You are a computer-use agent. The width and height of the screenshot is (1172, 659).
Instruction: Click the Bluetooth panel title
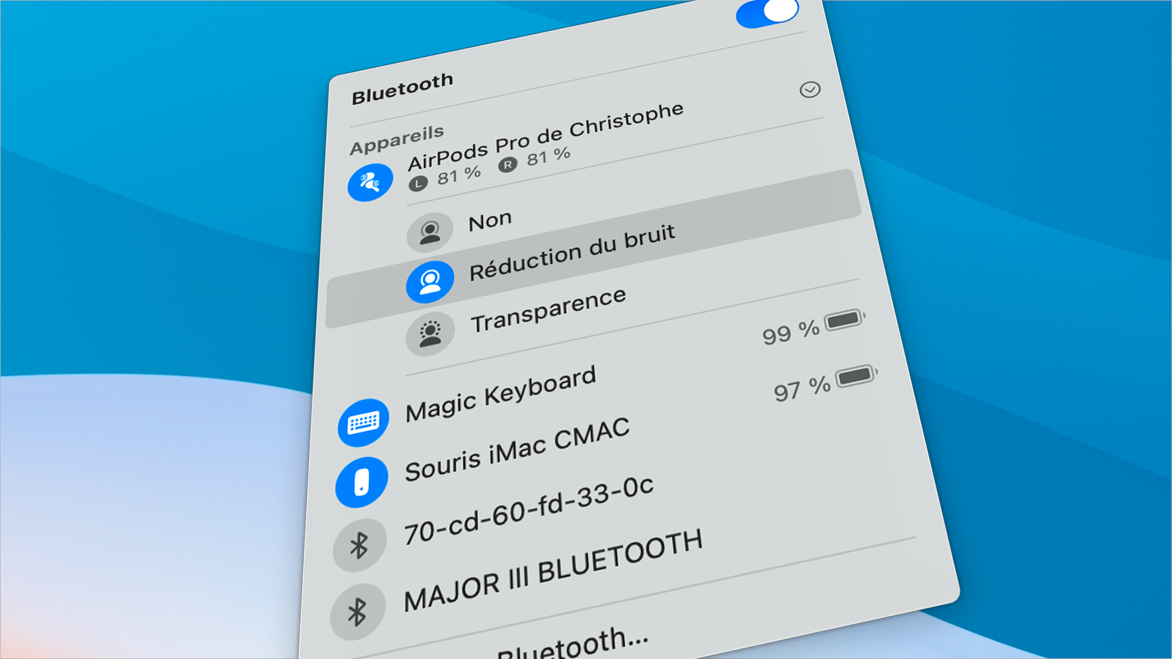tap(402, 88)
